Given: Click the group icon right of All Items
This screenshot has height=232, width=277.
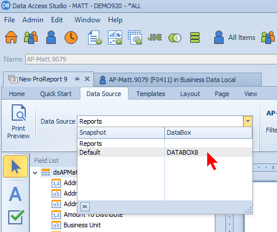Looking at the screenshot, I should pos(268,37).
